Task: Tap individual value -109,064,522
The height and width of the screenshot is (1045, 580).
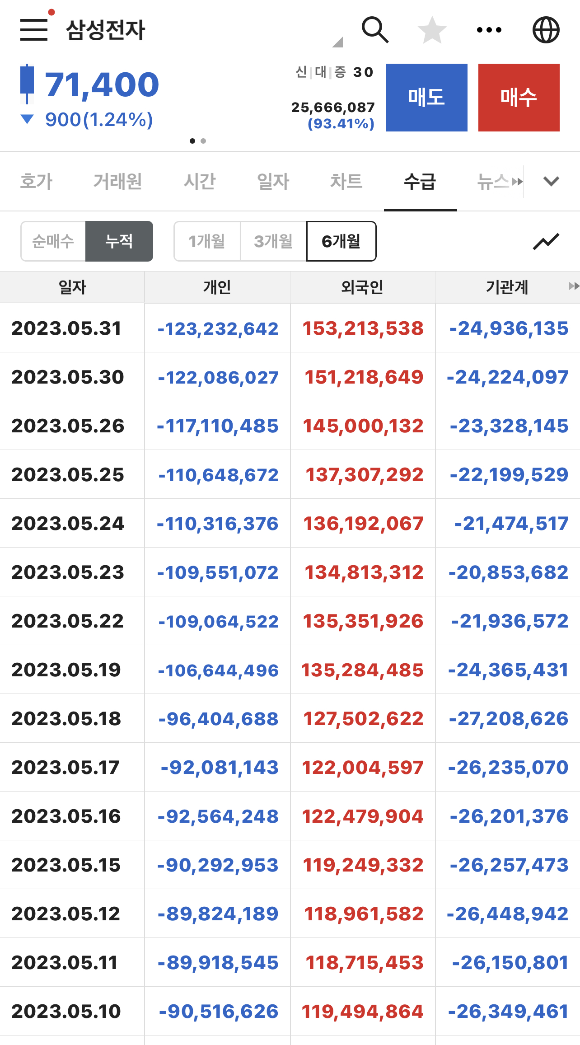Action: [219, 621]
